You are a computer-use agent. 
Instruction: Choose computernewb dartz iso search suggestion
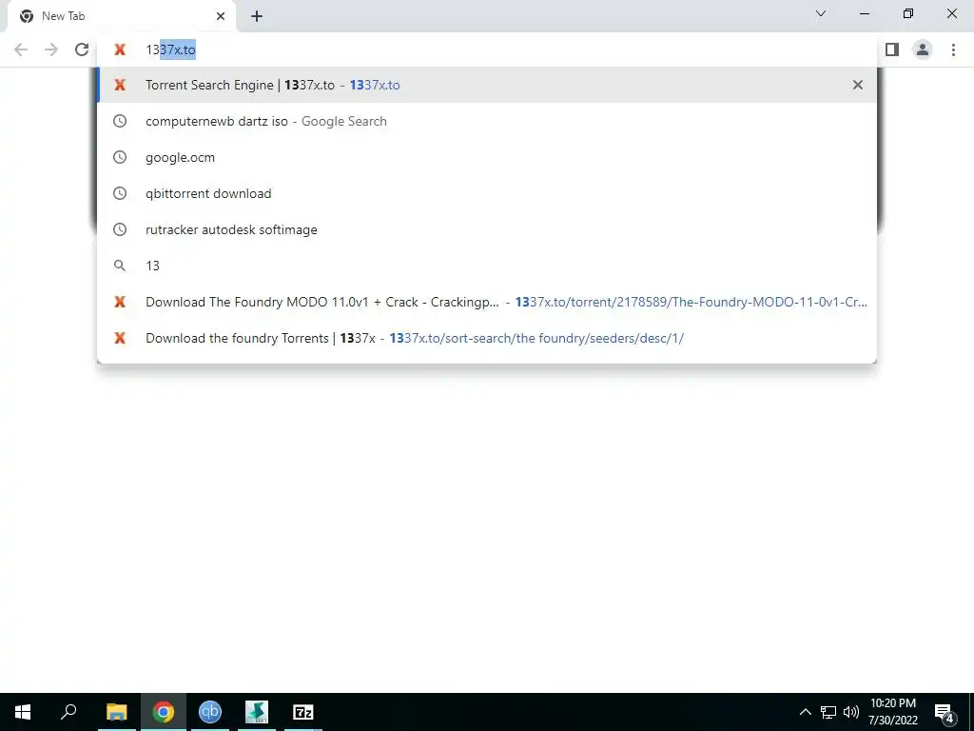point(487,121)
